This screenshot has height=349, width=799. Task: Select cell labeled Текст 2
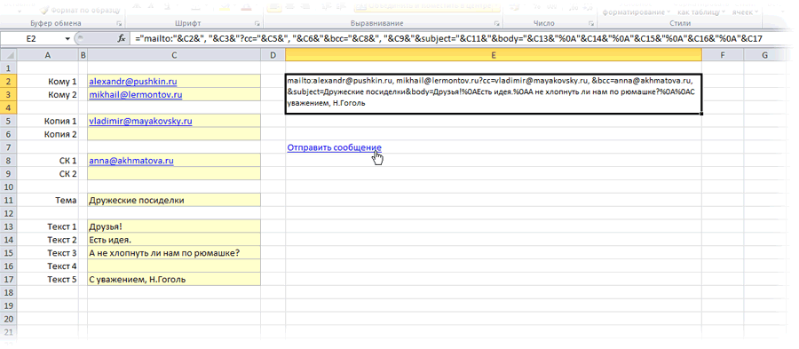point(48,240)
